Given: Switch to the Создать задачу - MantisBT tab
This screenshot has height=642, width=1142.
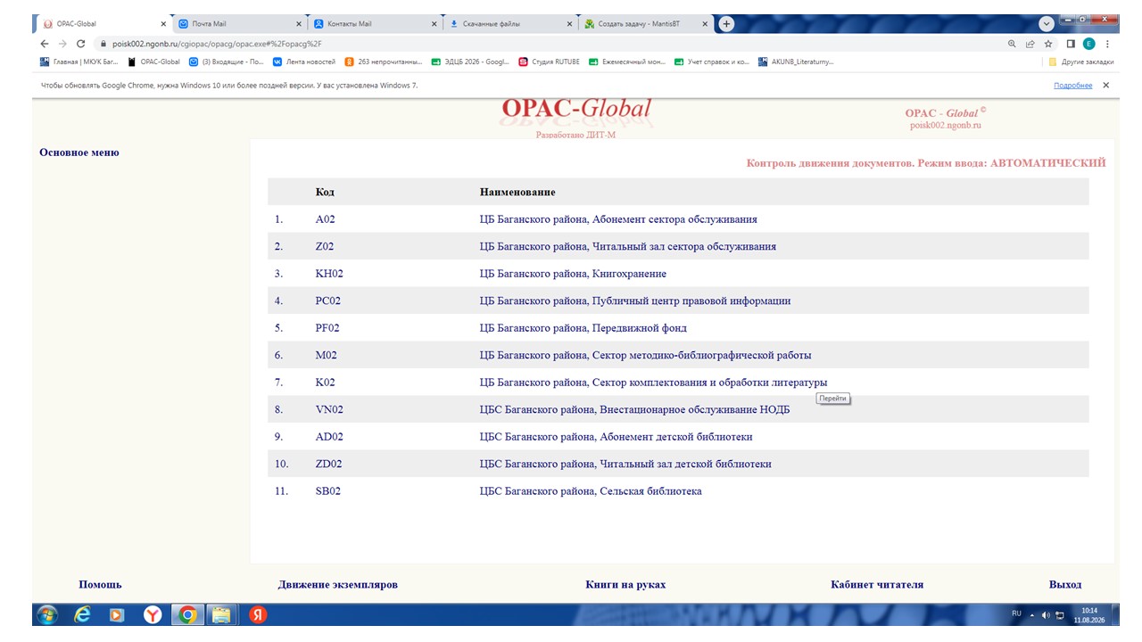Looking at the screenshot, I should pos(645,24).
